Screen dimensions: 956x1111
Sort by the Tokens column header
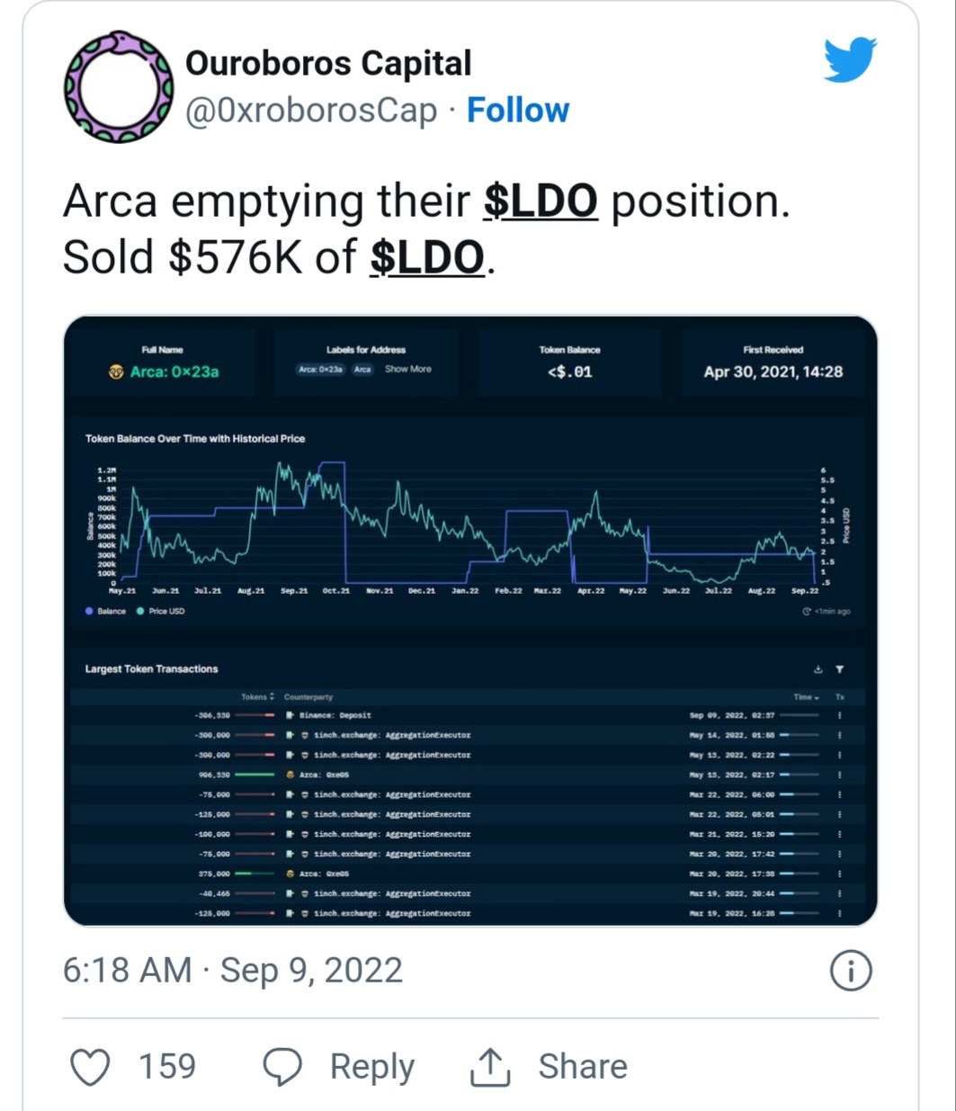pos(257,697)
